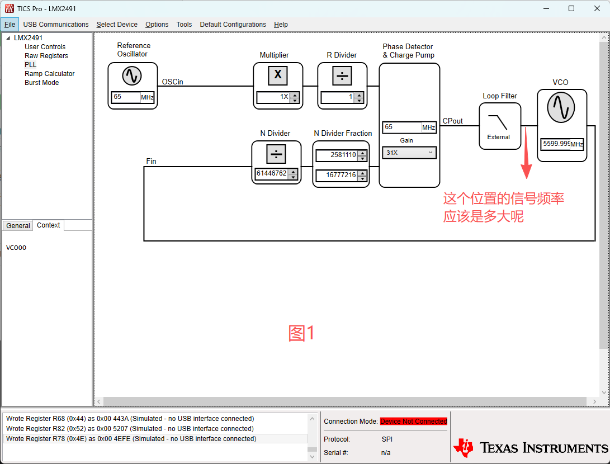The image size is (610, 464).
Task: Click the VCO sine wave icon
Action: point(561,108)
